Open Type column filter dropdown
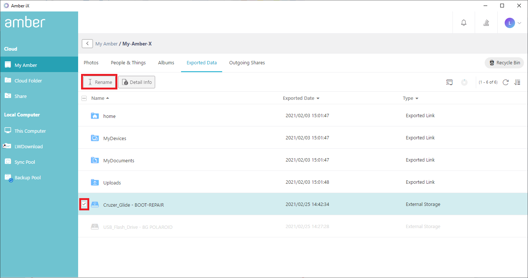This screenshot has height=278, width=528. coord(417,99)
